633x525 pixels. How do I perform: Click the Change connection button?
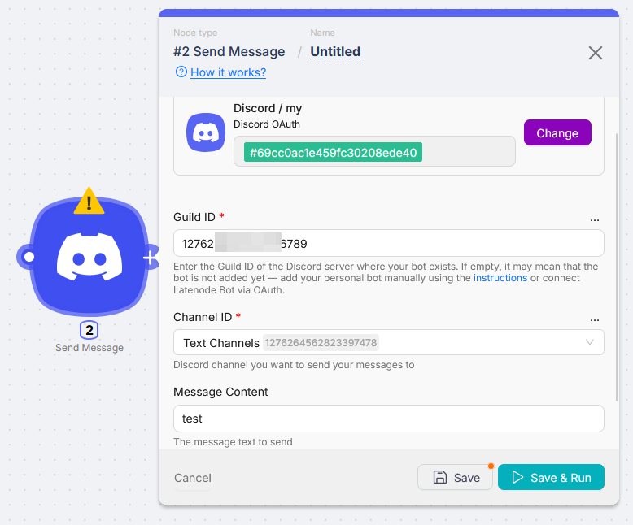coord(557,133)
